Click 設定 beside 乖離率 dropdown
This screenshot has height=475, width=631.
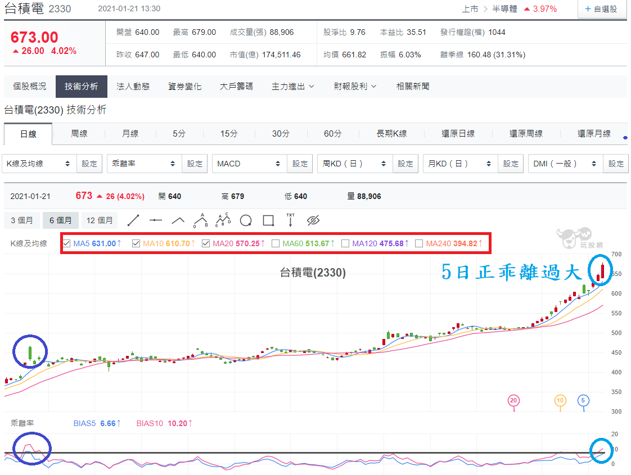(195, 164)
